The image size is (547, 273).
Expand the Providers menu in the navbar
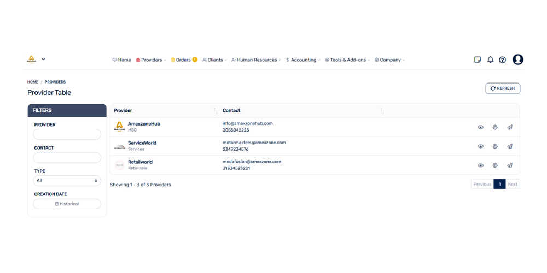151,60
